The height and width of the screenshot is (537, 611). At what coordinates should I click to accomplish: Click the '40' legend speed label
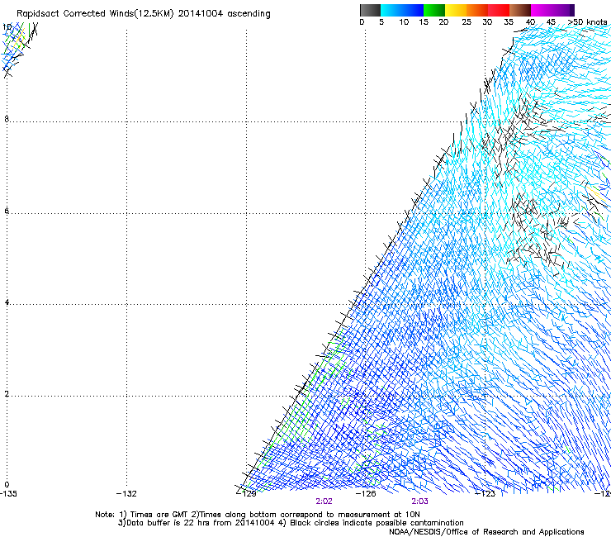tap(530, 22)
